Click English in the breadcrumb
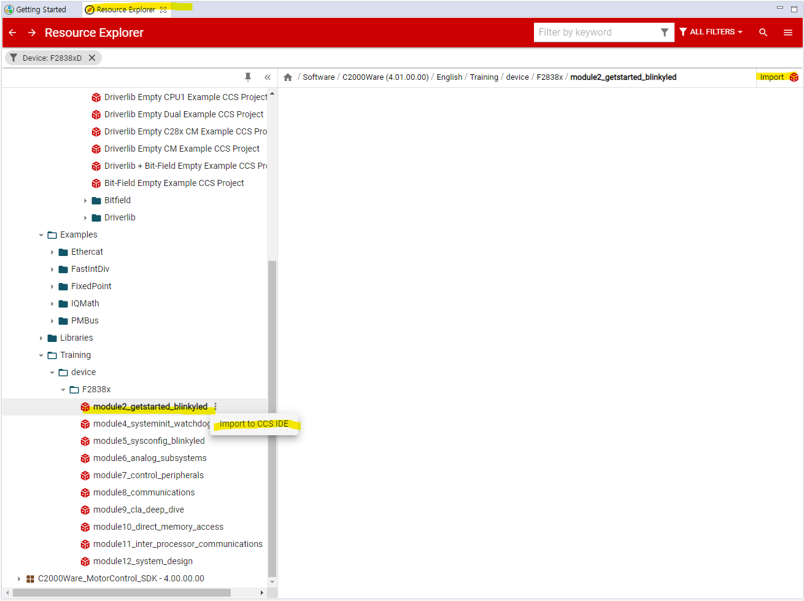Image resolution: width=804 pixels, height=601 pixels. [x=449, y=77]
